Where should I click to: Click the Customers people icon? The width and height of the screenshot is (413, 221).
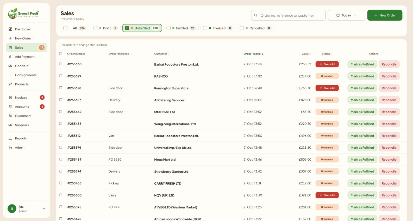click(x=10, y=116)
